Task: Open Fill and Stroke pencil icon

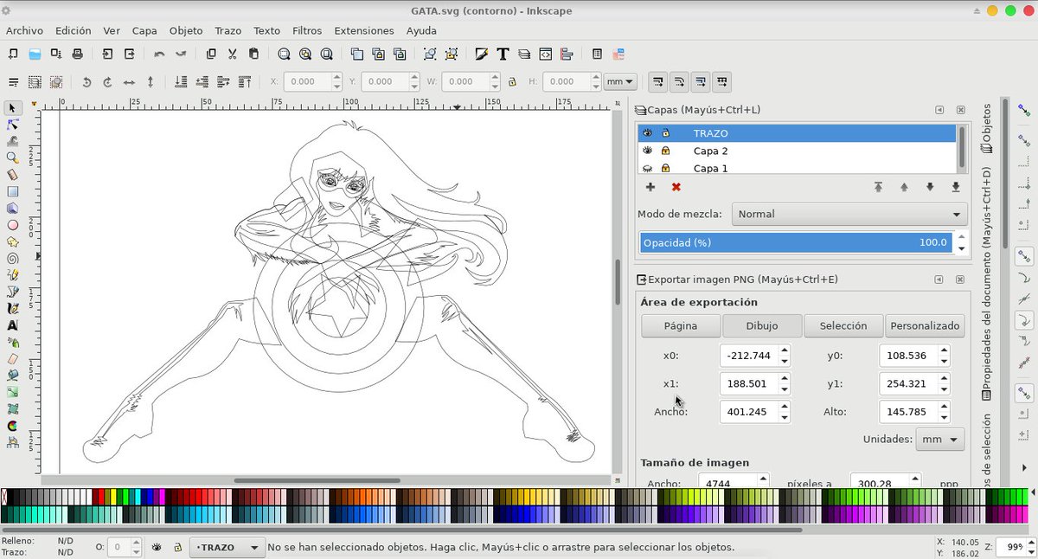Action: pos(482,54)
